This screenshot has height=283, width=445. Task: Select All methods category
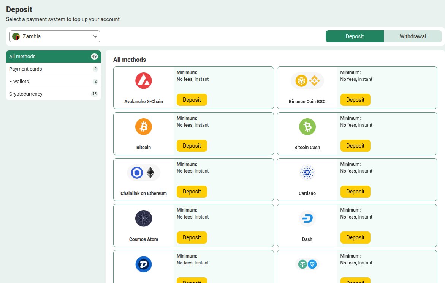click(x=54, y=57)
